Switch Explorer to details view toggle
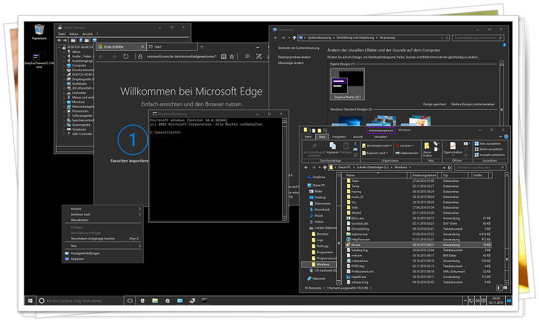This screenshot has width=539, height=321. (x=500, y=288)
